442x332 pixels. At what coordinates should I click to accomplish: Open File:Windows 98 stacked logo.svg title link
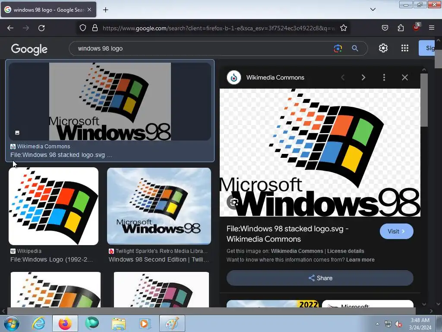(287, 234)
